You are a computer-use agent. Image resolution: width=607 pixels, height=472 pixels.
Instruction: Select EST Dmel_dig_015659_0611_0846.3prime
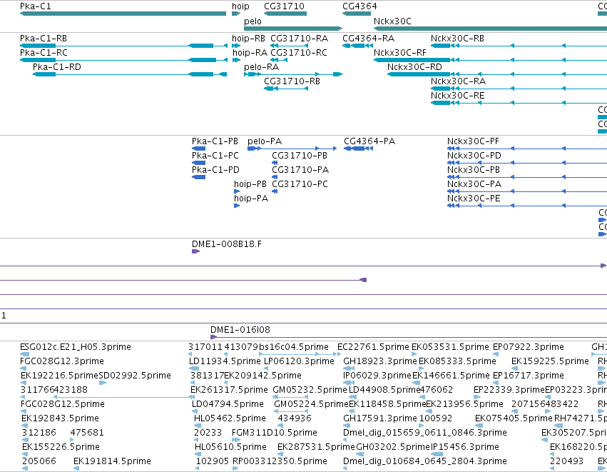[x=425, y=433]
